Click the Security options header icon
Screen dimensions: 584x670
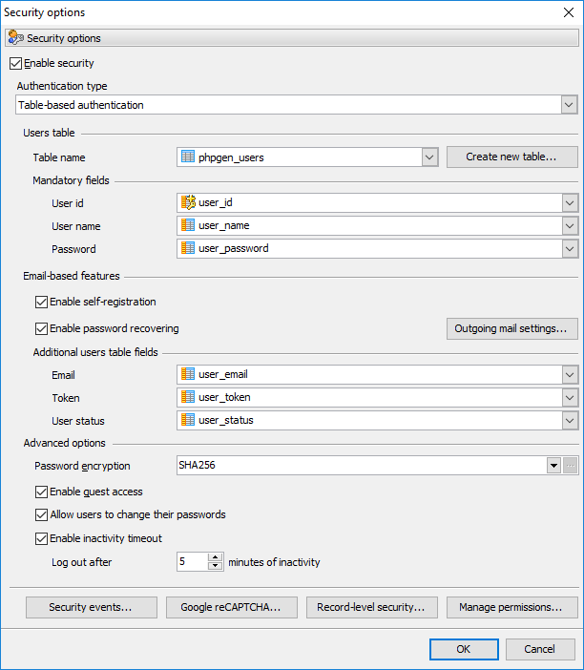pyautogui.click(x=15, y=38)
